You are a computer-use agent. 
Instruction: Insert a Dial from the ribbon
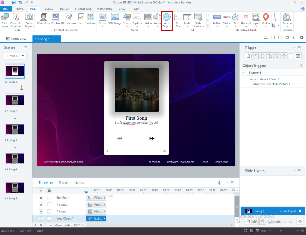[236, 17]
